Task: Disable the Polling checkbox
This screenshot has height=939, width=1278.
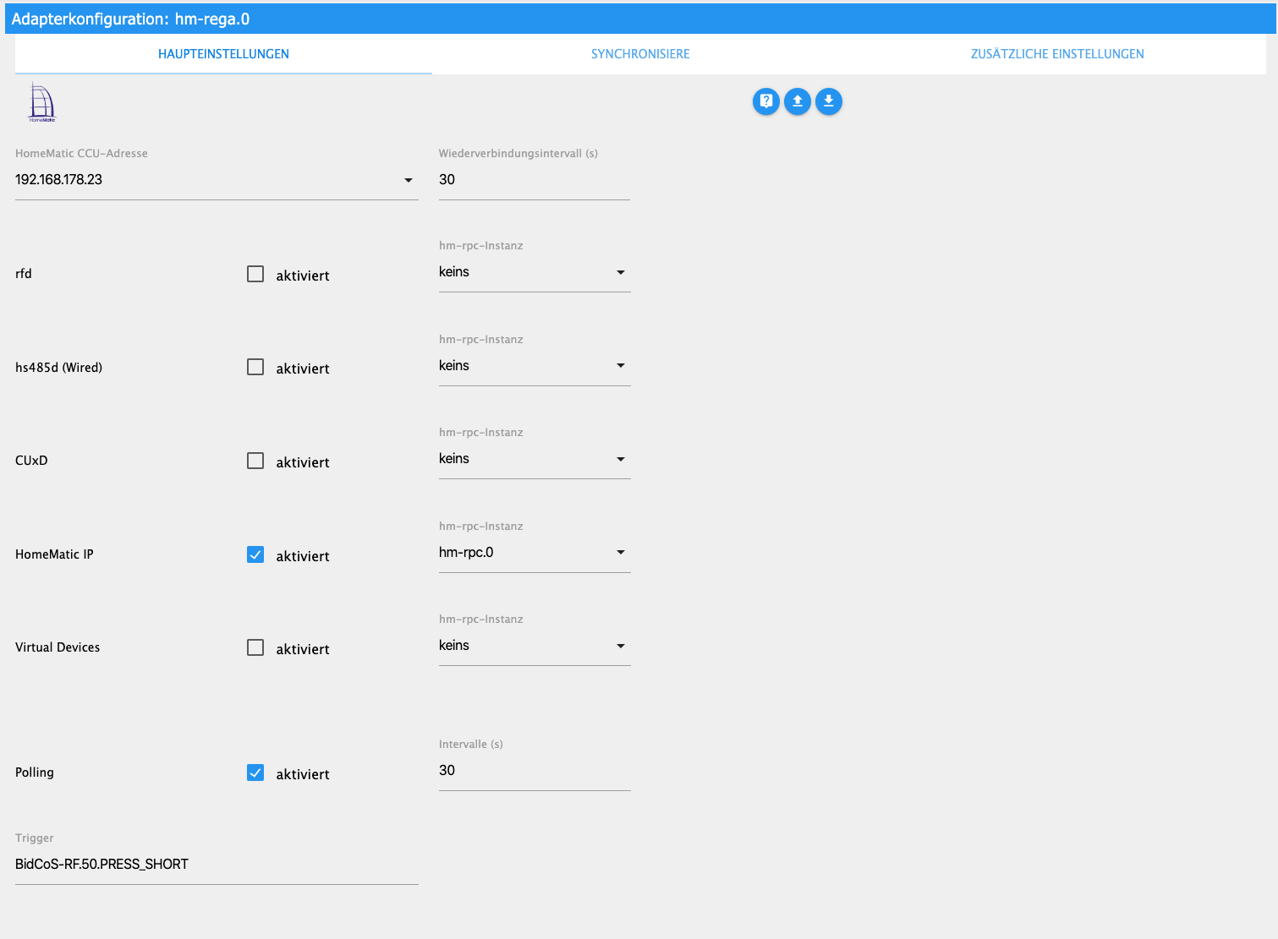Action: pos(255,772)
